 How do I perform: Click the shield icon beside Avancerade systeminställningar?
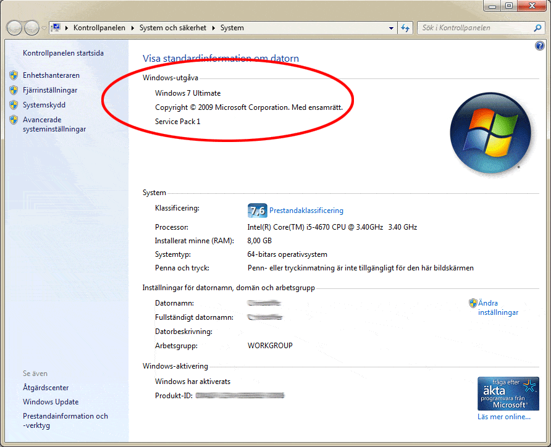tap(14, 120)
